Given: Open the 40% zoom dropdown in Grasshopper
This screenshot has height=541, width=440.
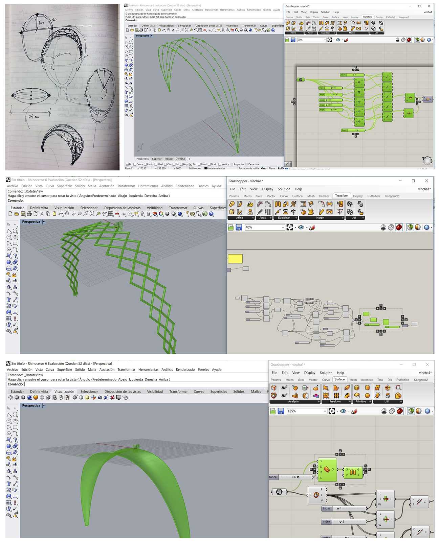Looking at the screenshot, I should [x=283, y=228].
